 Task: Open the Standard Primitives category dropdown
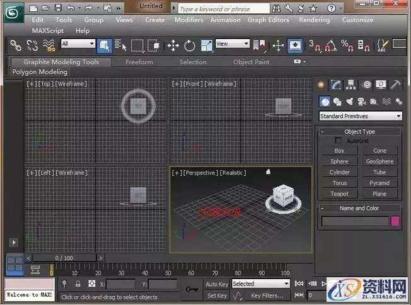(x=361, y=116)
